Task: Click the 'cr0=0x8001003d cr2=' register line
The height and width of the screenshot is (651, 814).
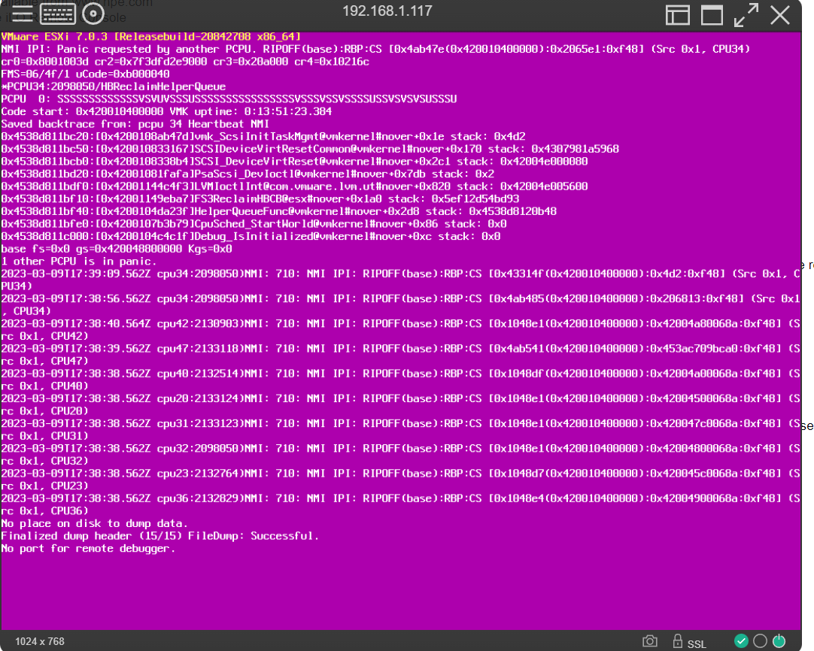Action: (185, 62)
